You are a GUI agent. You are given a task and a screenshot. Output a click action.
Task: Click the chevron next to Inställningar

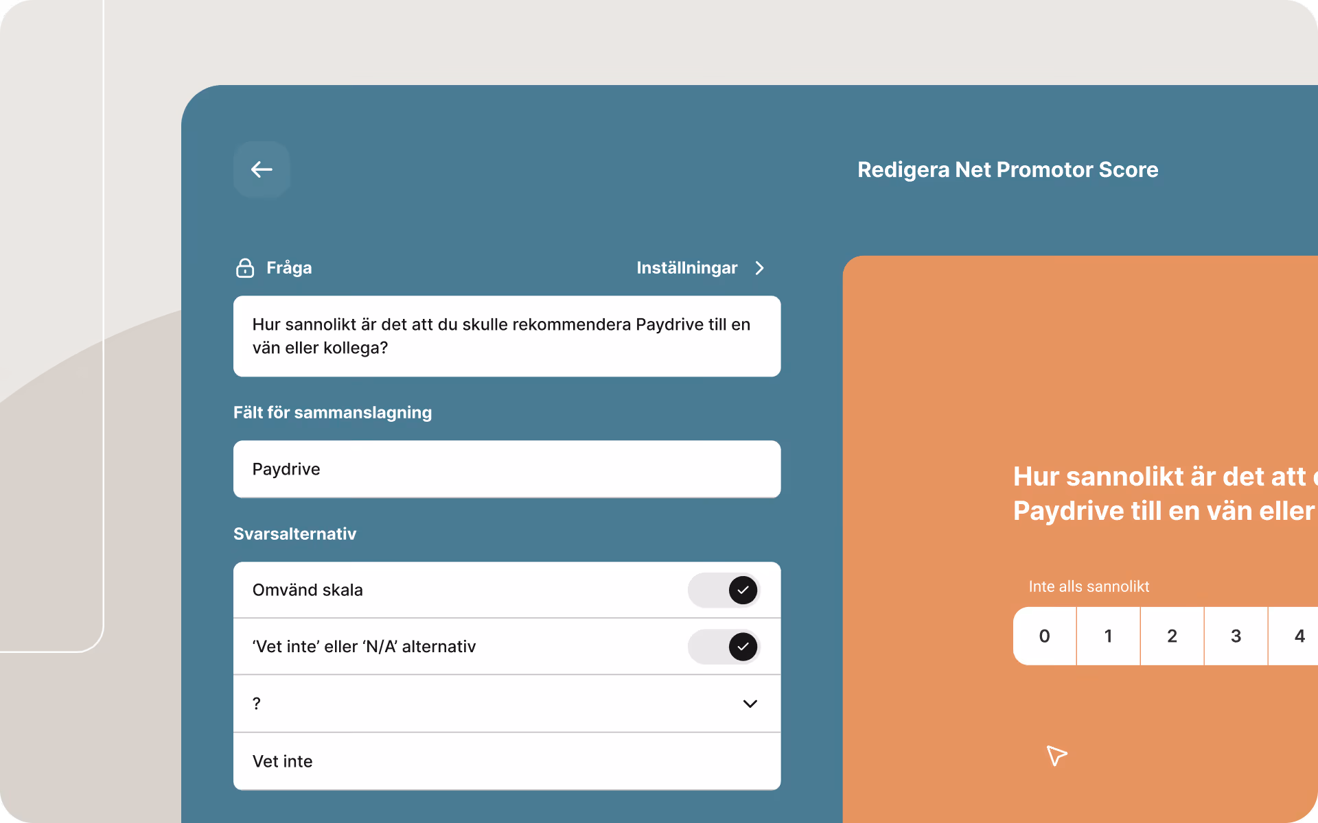tap(759, 268)
